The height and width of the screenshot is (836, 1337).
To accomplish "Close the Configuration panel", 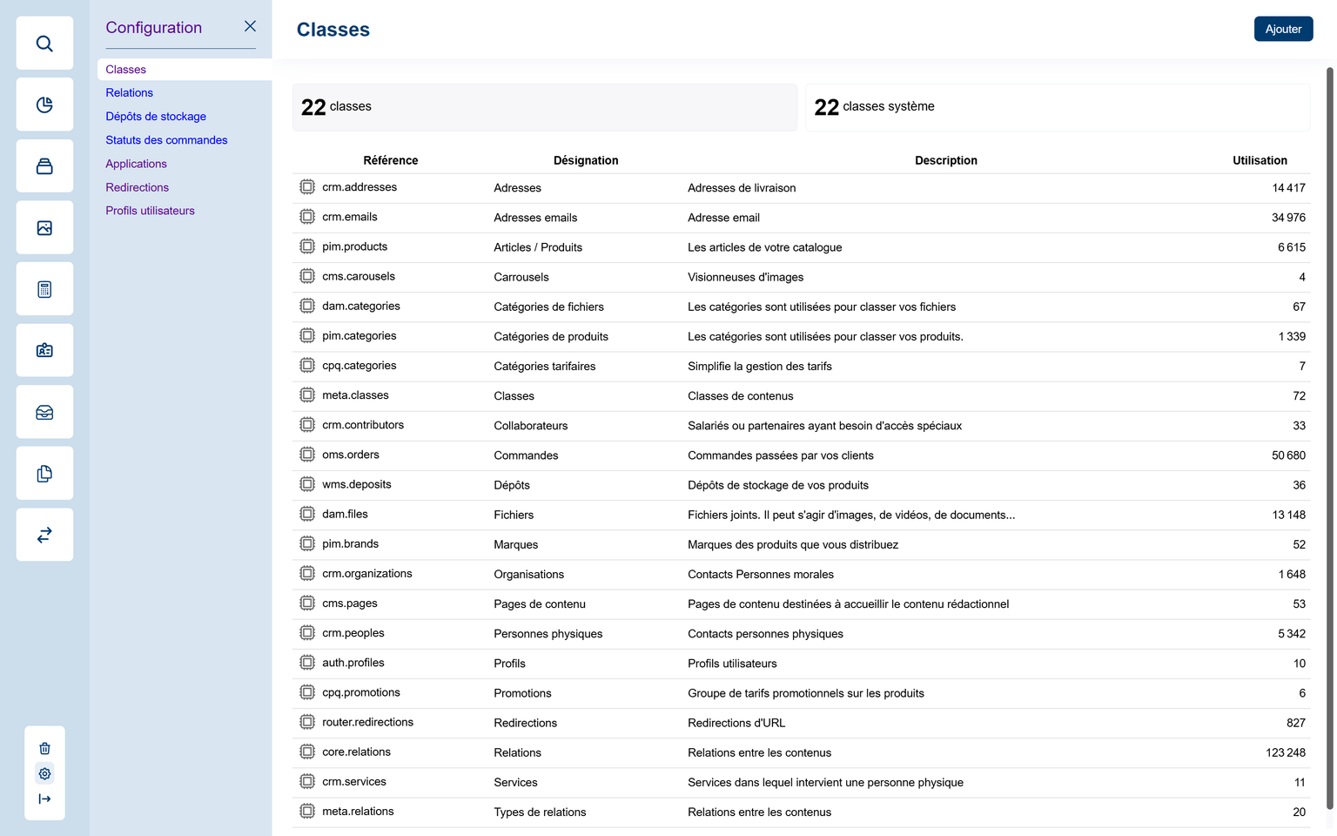I will [x=250, y=26].
